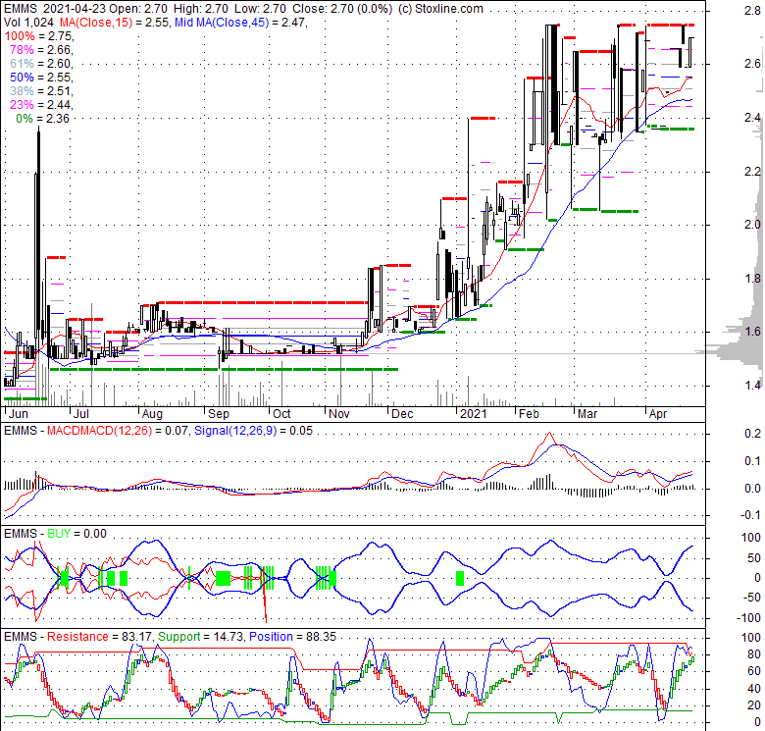This screenshot has height=731, width=765.
Task: Click the Oct label on time axis
Action: point(281,414)
